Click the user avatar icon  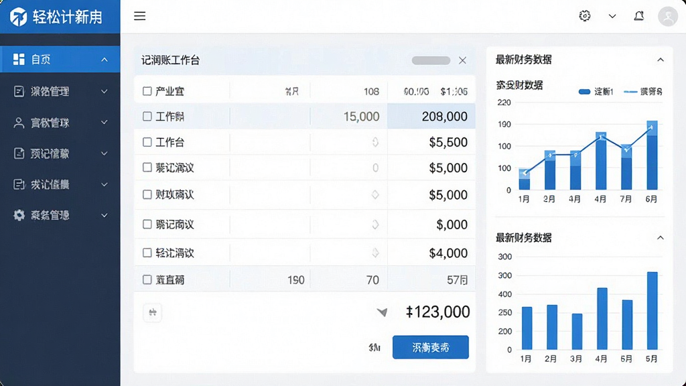[668, 17]
